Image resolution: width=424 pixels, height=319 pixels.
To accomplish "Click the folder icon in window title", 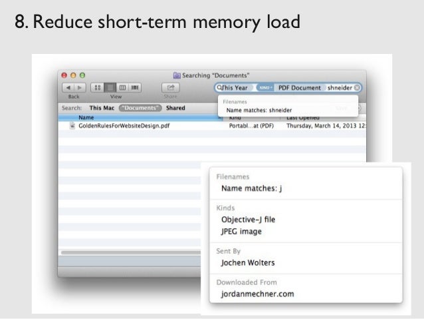I will [177, 75].
